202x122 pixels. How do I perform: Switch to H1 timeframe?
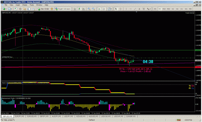tap(173, 9)
